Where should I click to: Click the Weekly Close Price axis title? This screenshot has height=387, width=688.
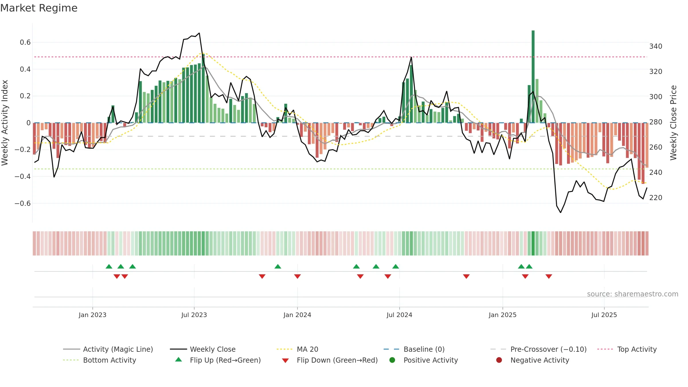pyautogui.click(x=673, y=123)
